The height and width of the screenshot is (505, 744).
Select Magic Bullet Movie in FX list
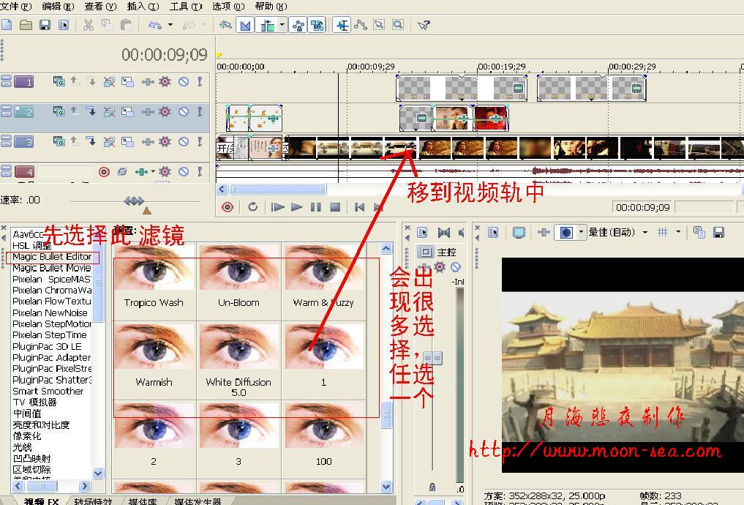coord(52,268)
